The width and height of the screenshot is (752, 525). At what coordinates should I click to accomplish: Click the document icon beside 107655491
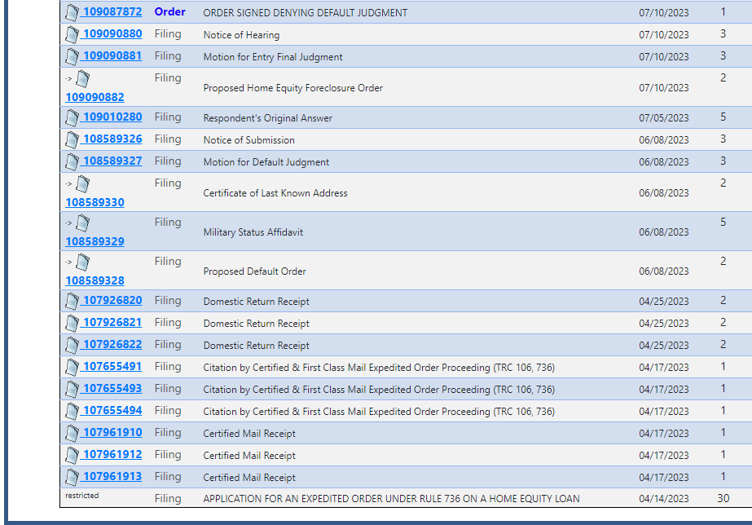click(72, 368)
